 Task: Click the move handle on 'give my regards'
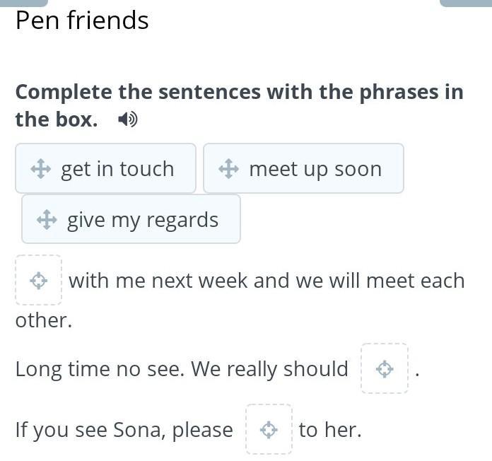tap(47, 220)
